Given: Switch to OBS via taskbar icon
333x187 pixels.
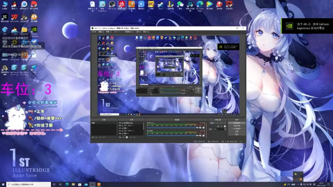Looking at the screenshot, I should 92,185.
